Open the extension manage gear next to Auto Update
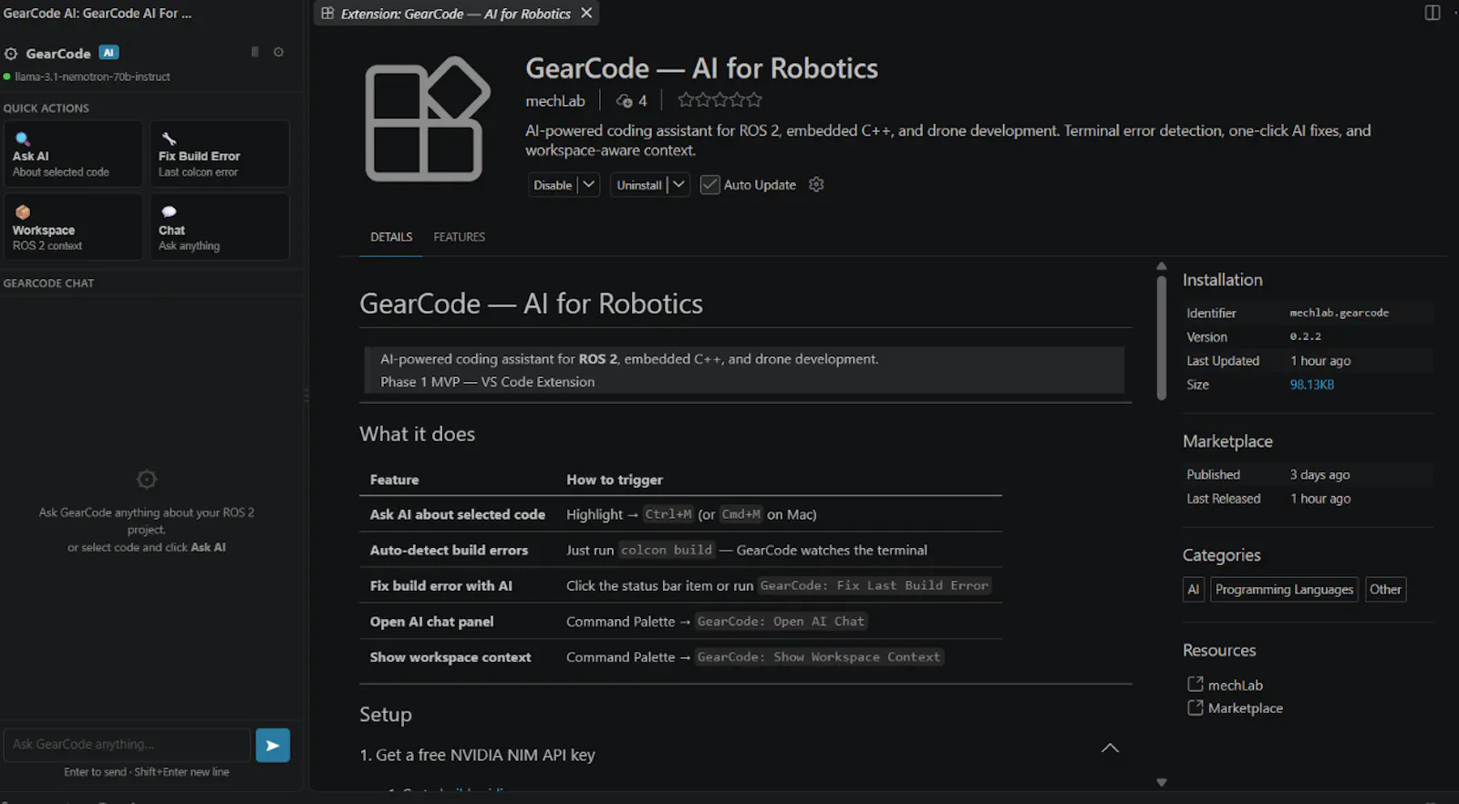This screenshot has height=804, width=1459. [816, 184]
